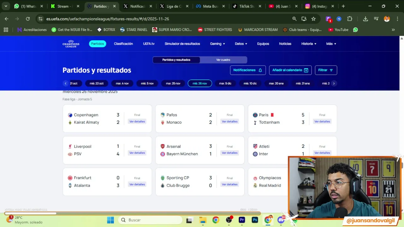Open the Equipos nav item

point(263,44)
